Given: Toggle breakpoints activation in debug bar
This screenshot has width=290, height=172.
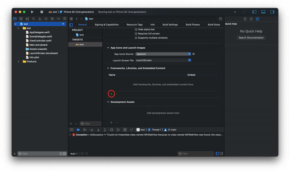Looking at the screenshot, I should (78, 129).
